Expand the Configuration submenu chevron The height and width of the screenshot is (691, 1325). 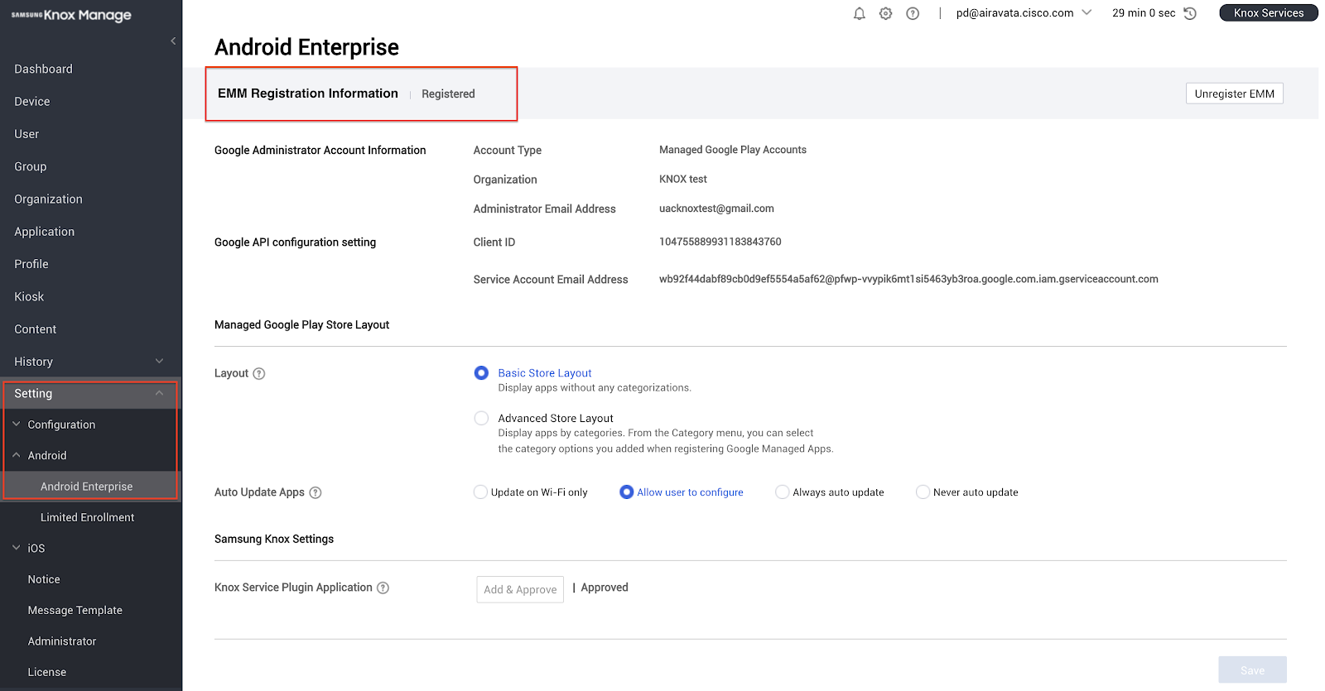coord(17,424)
